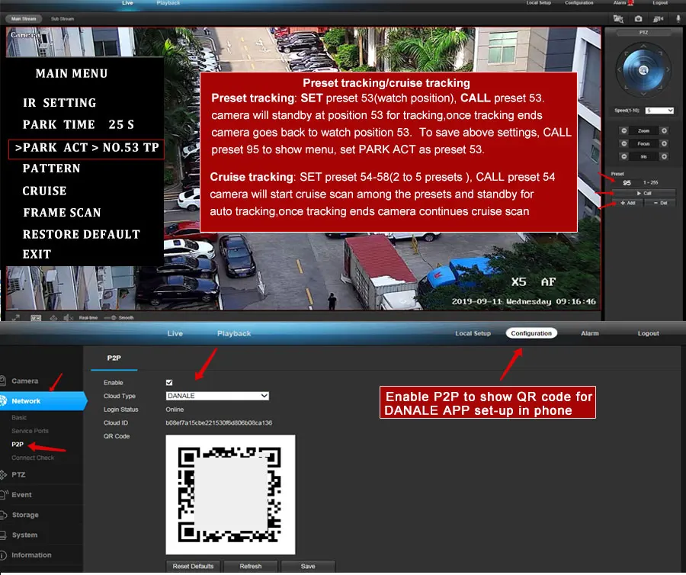Image resolution: width=686 pixels, height=575 pixels.
Task: Open the Cloud Type DANALE dropdown
Action: (217, 396)
